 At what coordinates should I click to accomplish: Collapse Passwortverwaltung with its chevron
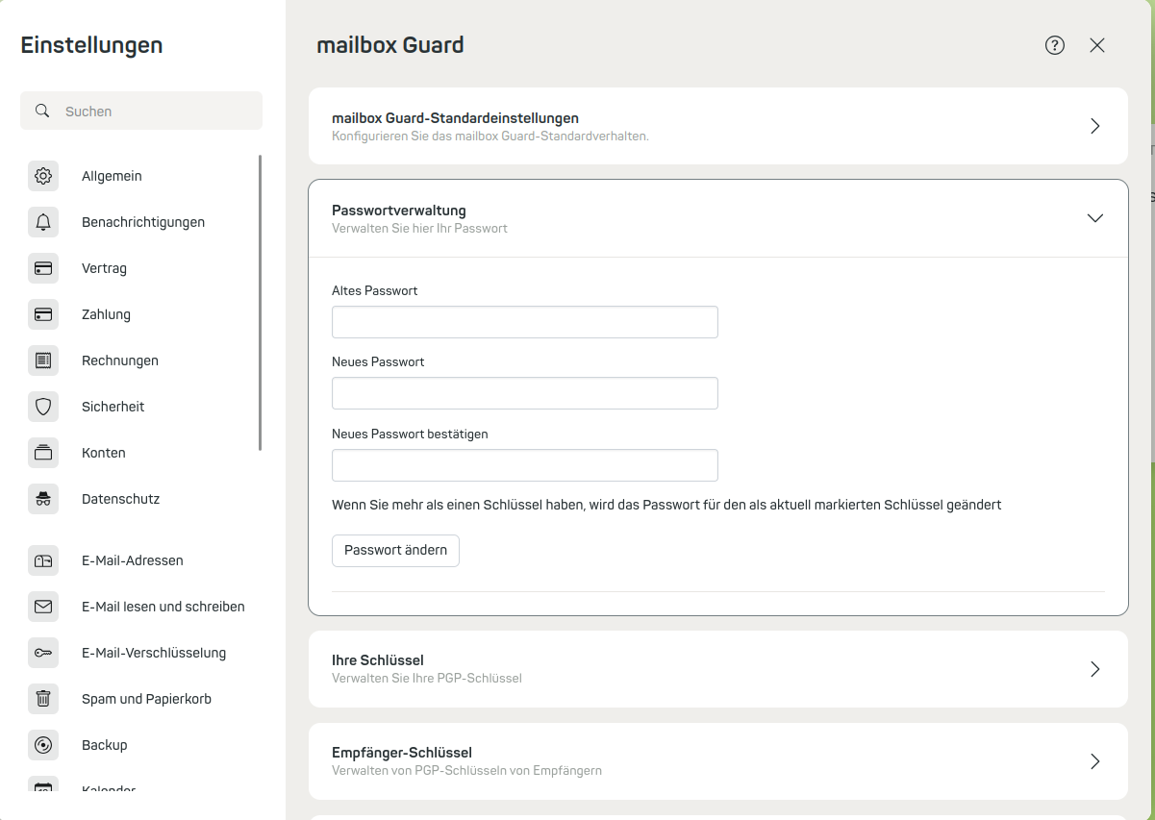[x=1094, y=218]
